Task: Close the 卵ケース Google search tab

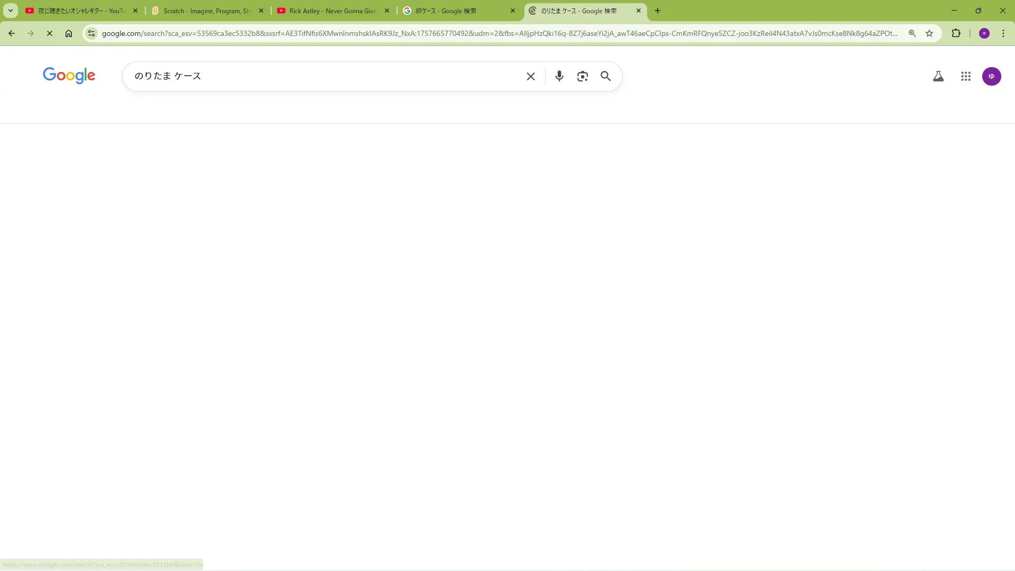Action: pyautogui.click(x=512, y=11)
